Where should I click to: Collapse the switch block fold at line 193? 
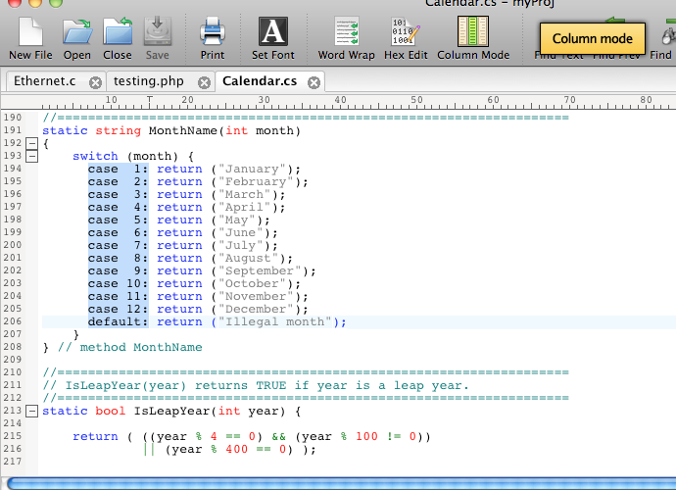click(32, 156)
